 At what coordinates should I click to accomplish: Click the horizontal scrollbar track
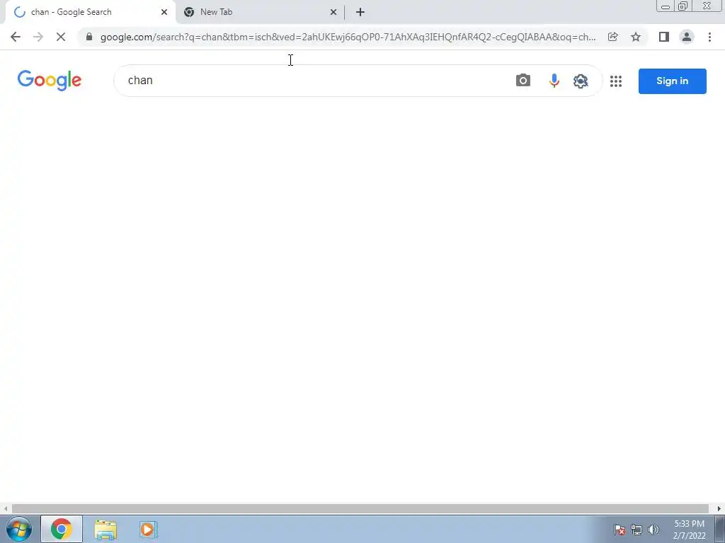point(360,508)
